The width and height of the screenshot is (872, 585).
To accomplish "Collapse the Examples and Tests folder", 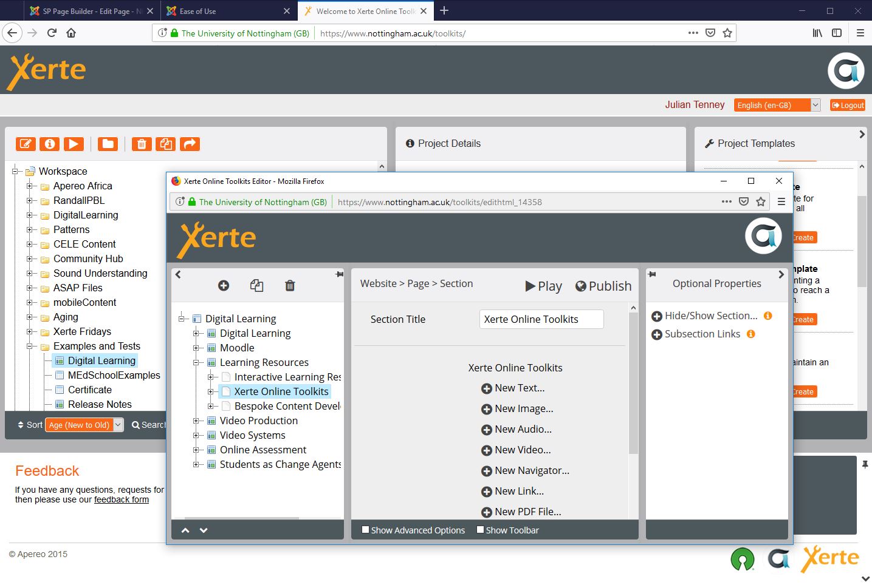I will pyautogui.click(x=29, y=346).
